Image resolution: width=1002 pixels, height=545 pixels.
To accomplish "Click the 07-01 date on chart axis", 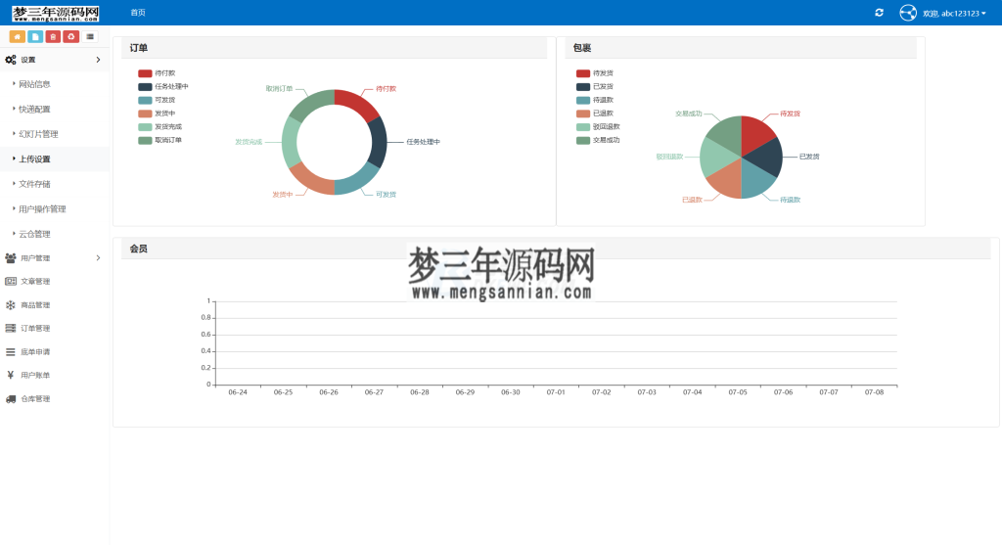I will tap(556, 392).
